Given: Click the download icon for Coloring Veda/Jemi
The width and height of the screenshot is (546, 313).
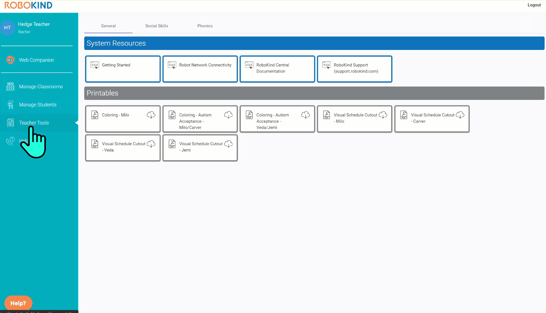Looking at the screenshot, I should tap(305, 115).
